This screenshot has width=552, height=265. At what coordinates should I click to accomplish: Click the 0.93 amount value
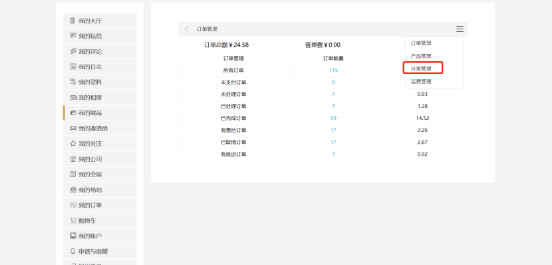coord(422,94)
